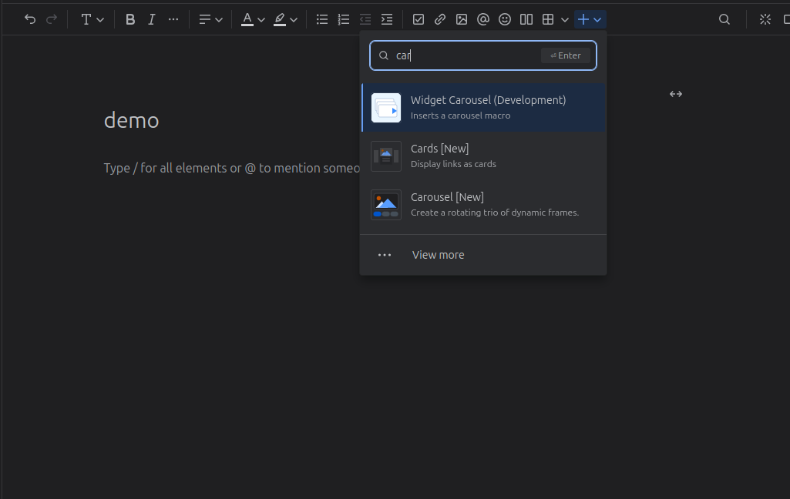The width and height of the screenshot is (790, 499).
Task: Expand the highlight color chevron
Action: coord(294,20)
